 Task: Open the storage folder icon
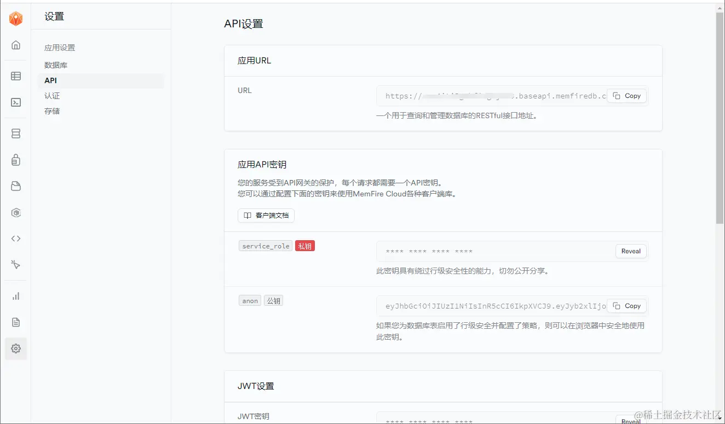click(16, 186)
